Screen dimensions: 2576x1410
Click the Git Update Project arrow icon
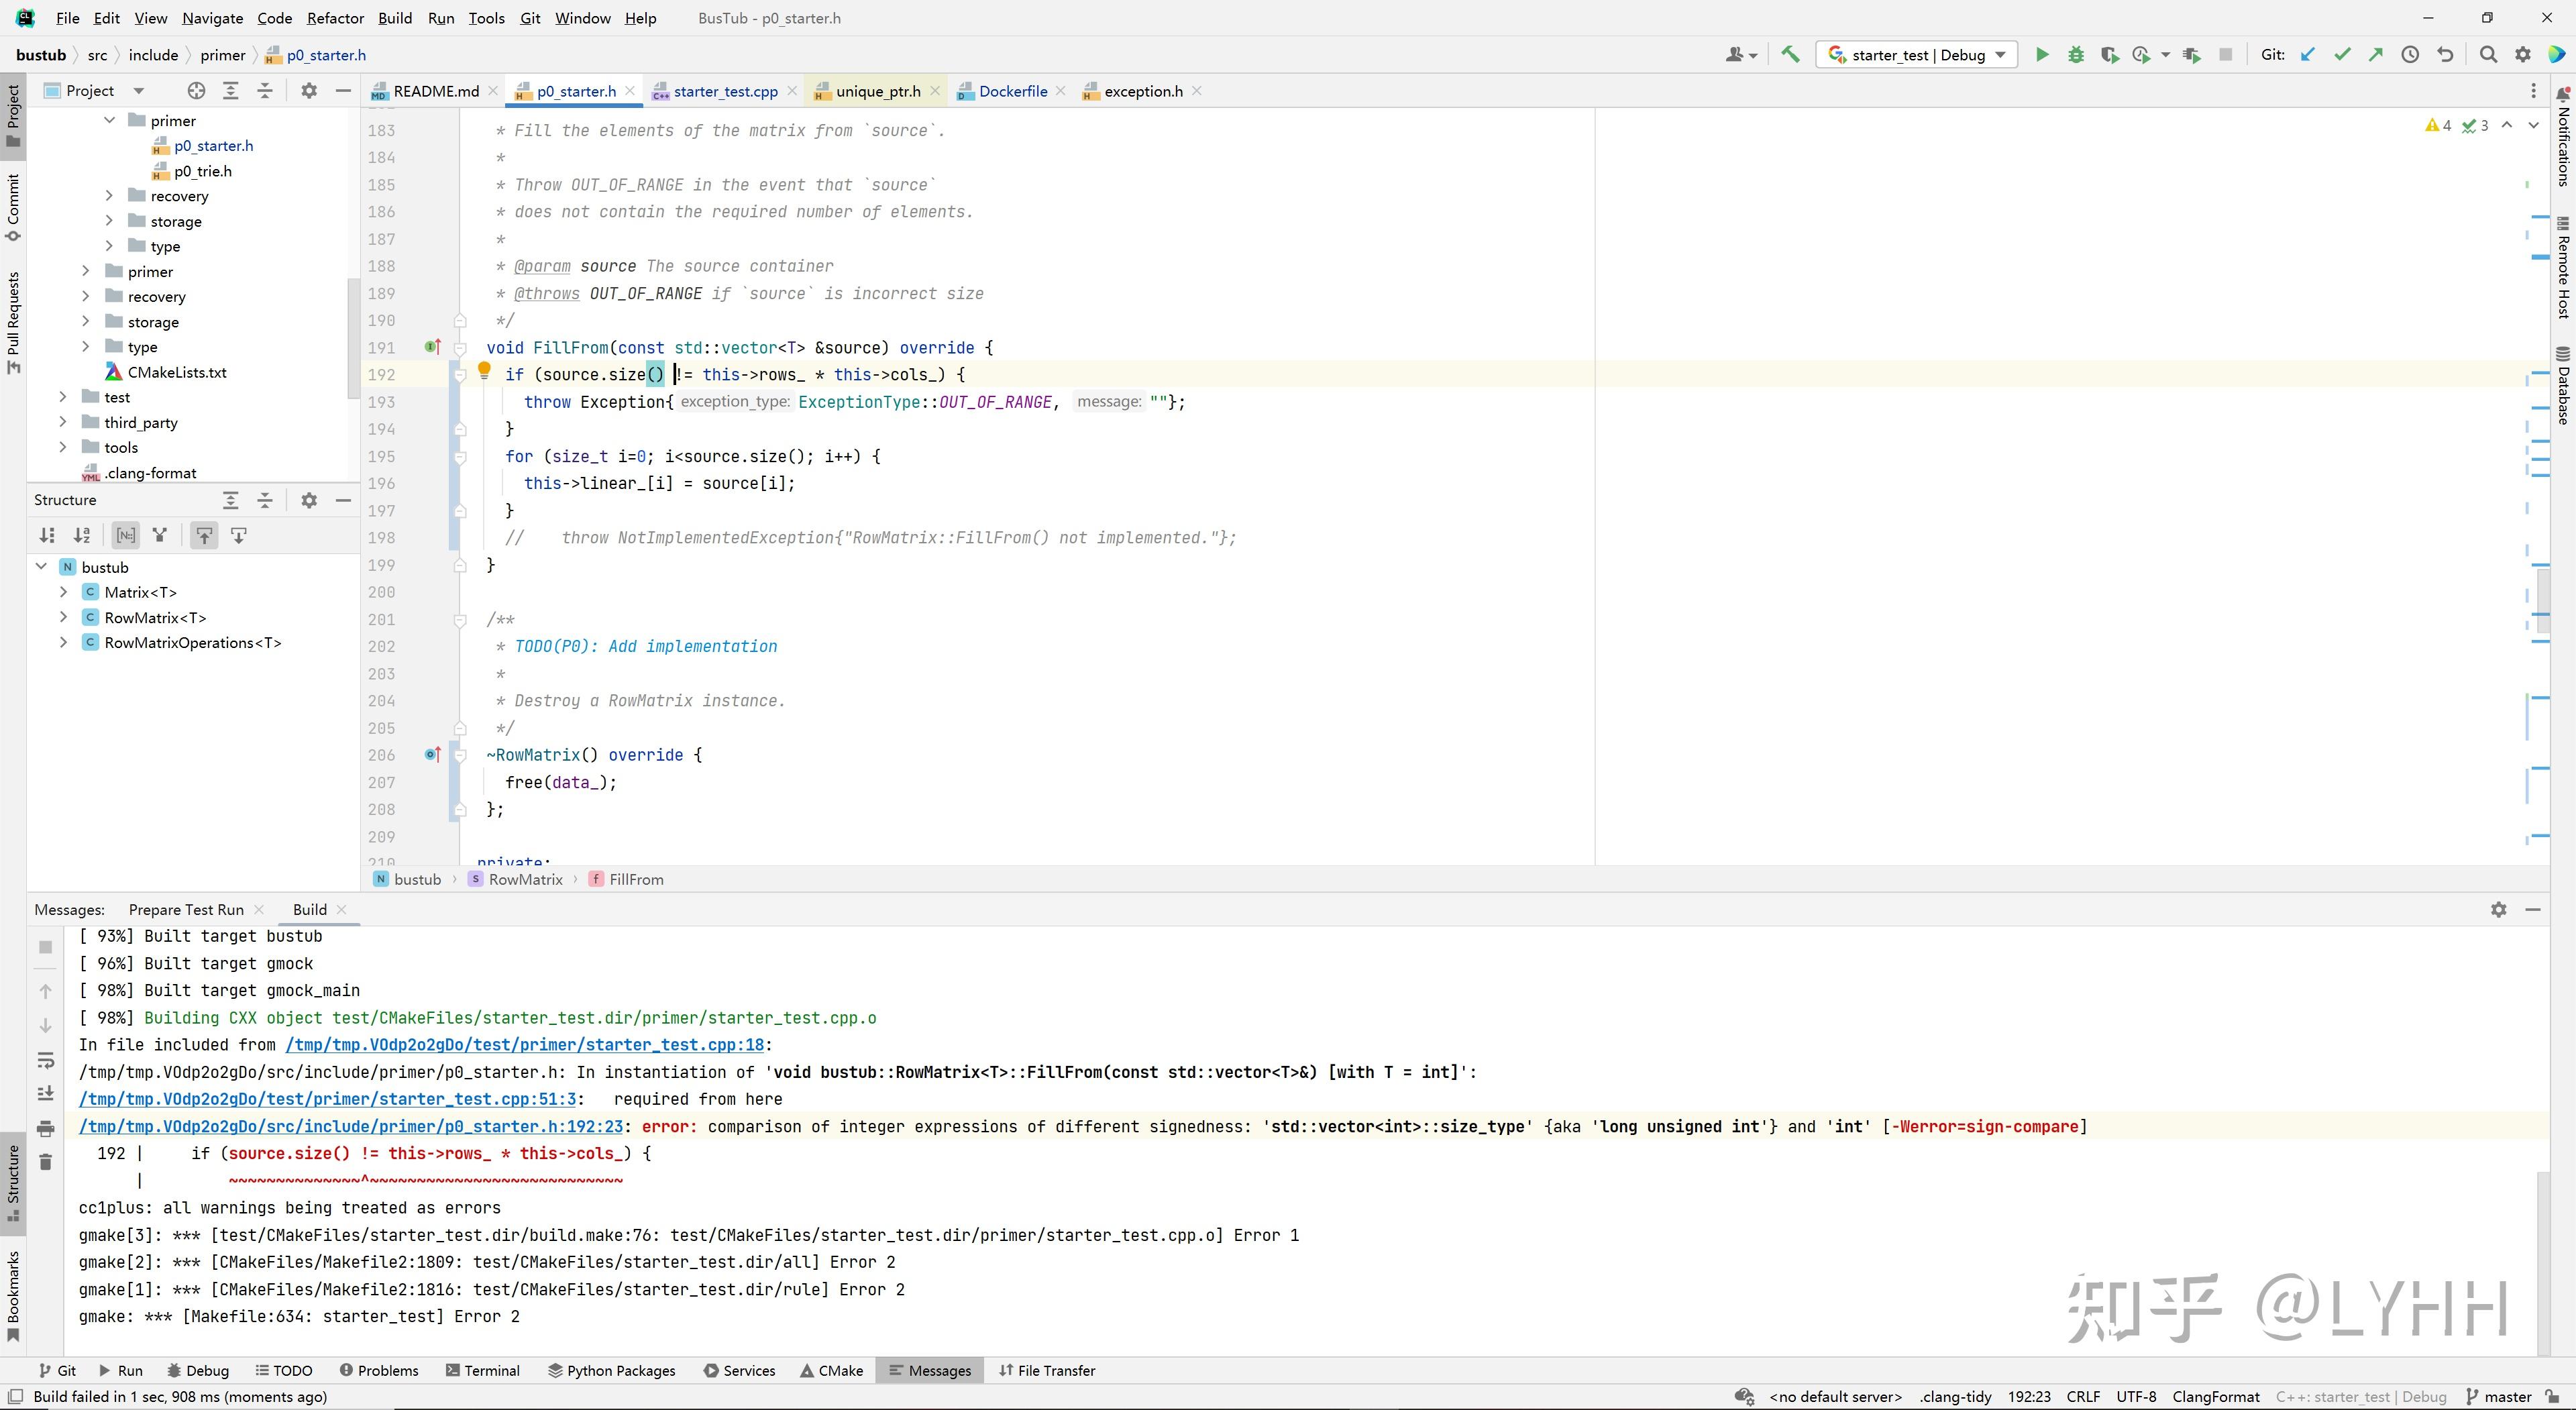(x=2308, y=55)
